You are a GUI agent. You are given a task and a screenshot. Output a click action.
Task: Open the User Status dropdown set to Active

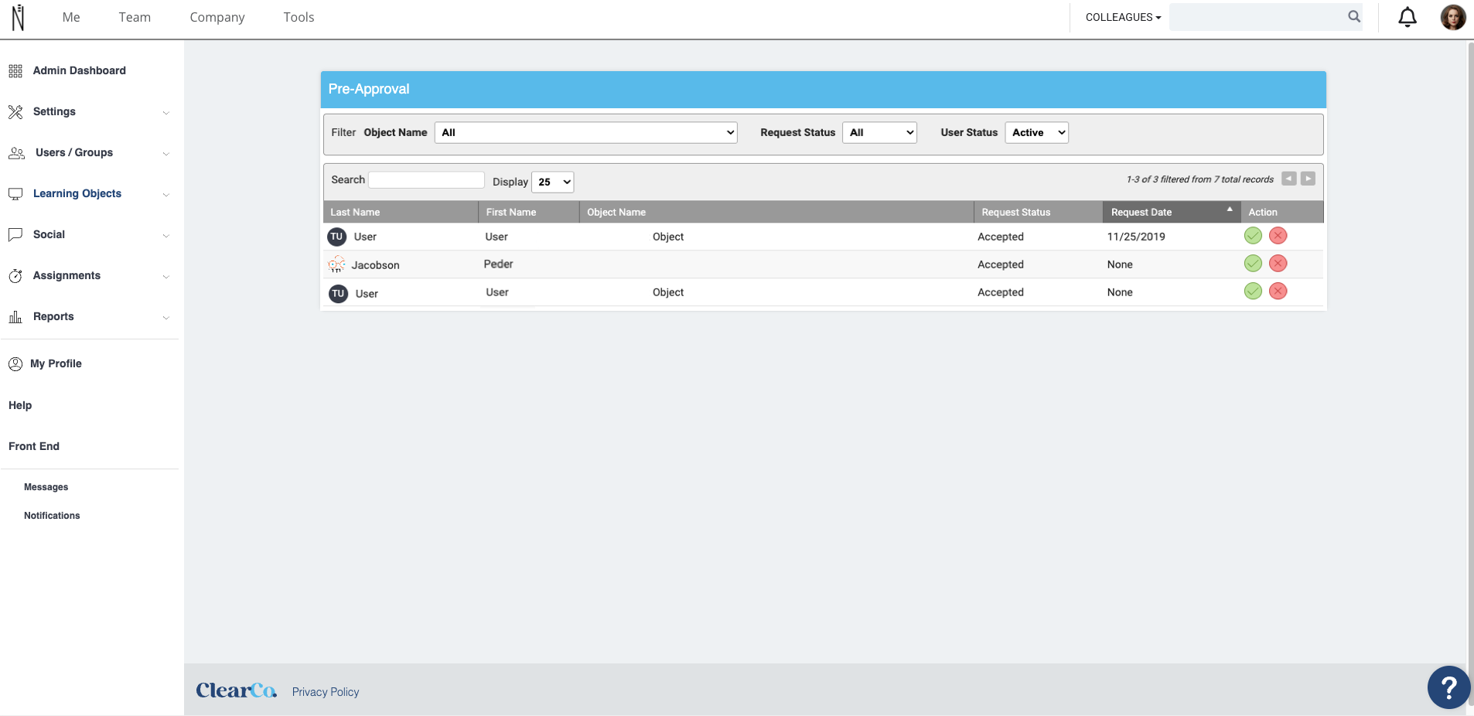pos(1036,132)
